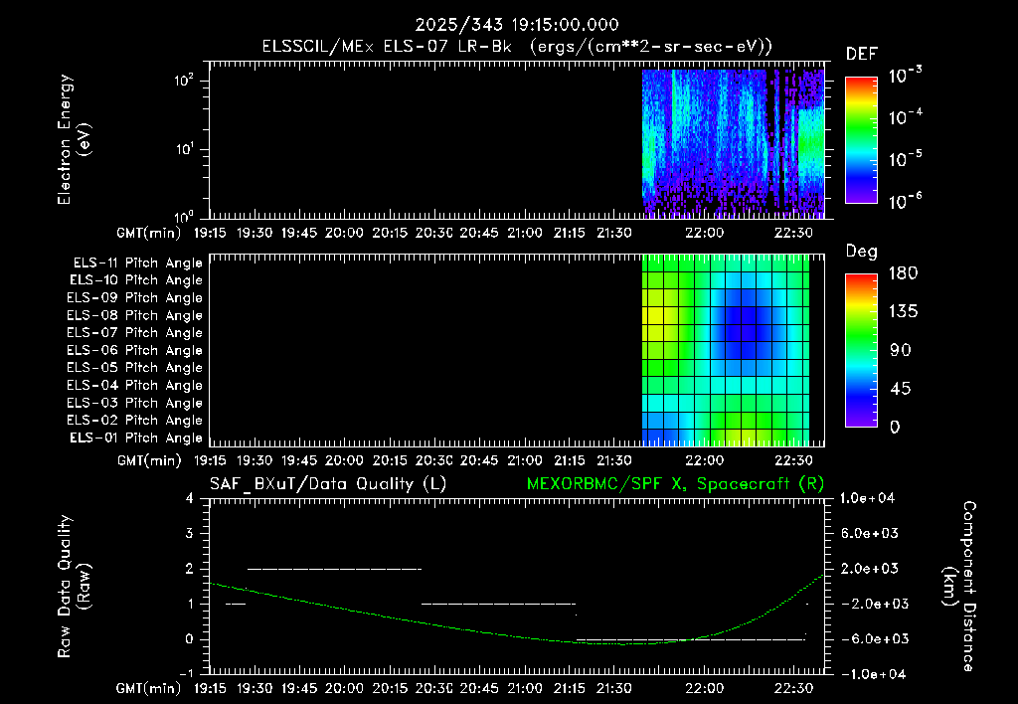Click the '-1' data quality axis tick
Viewport: 1018px width, 704px height.
point(186,674)
